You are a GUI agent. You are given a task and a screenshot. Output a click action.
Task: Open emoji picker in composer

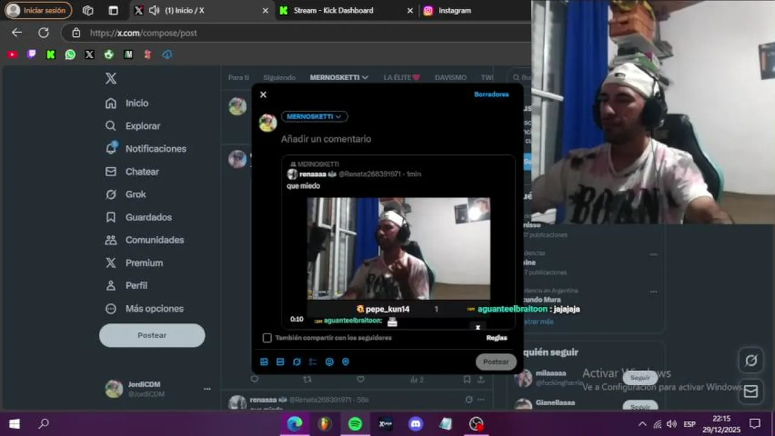329,362
